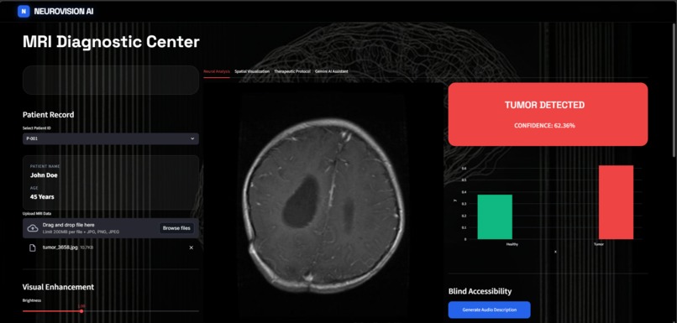Go to the Therapeutic Protocol tab
Image resolution: width=677 pixels, height=323 pixels.
click(x=292, y=71)
